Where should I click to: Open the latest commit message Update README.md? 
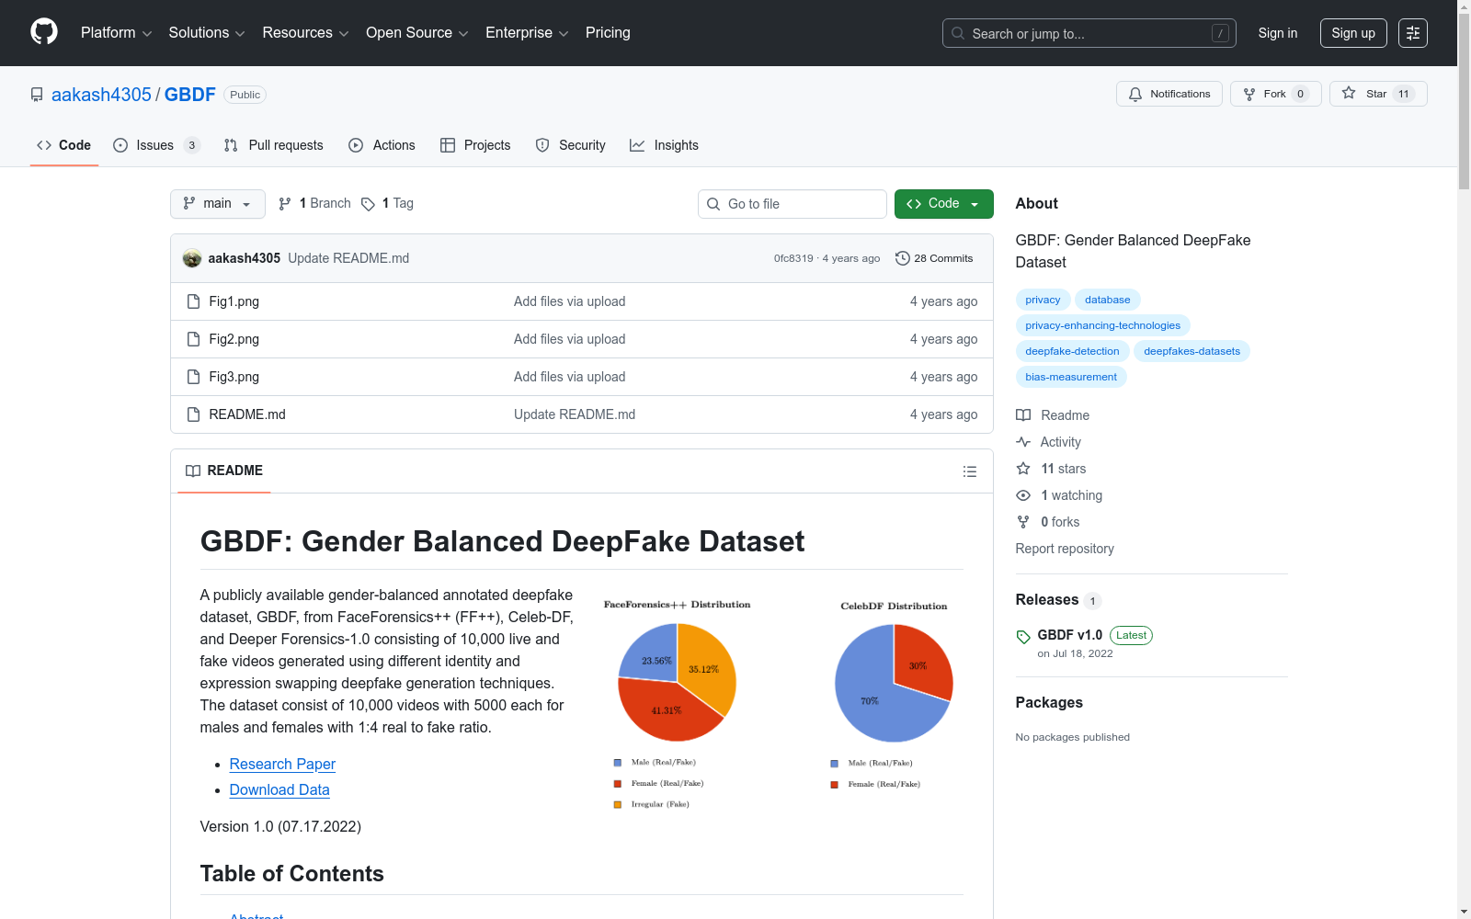tap(348, 258)
